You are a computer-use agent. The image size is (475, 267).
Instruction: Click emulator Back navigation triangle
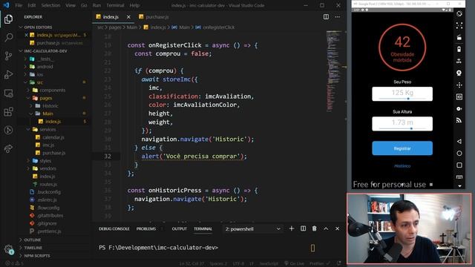coord(459,142)
